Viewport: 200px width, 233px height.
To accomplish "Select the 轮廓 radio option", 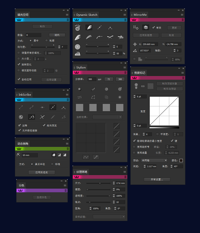I will coord(46,40).
